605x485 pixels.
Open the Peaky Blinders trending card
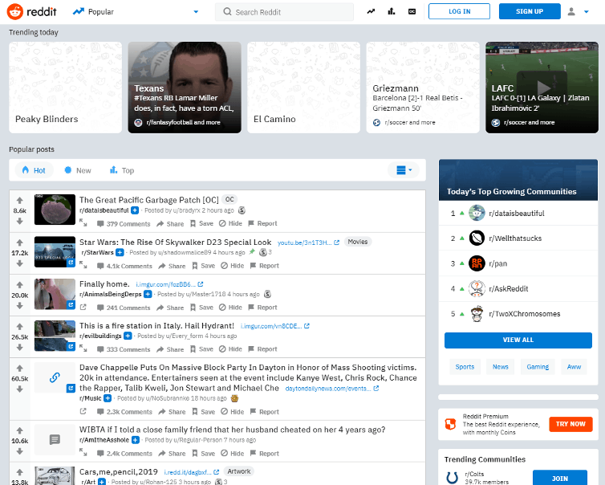pos(65,88)
